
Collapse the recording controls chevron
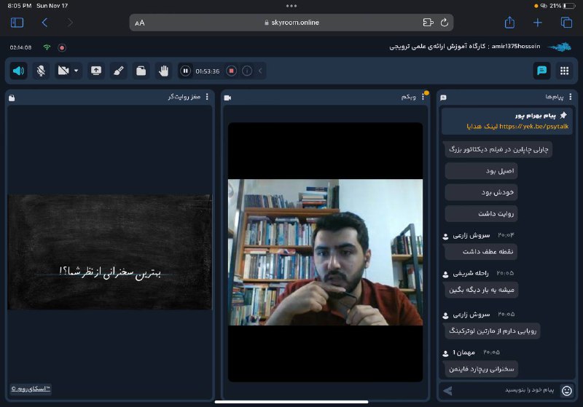click(260, 71)
